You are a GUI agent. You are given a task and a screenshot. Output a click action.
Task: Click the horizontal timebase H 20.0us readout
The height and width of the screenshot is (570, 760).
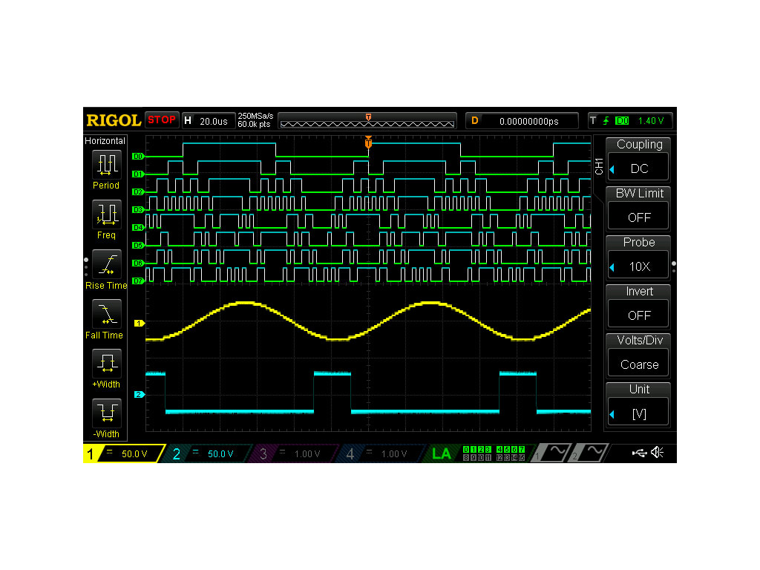[x=209, y=119]
